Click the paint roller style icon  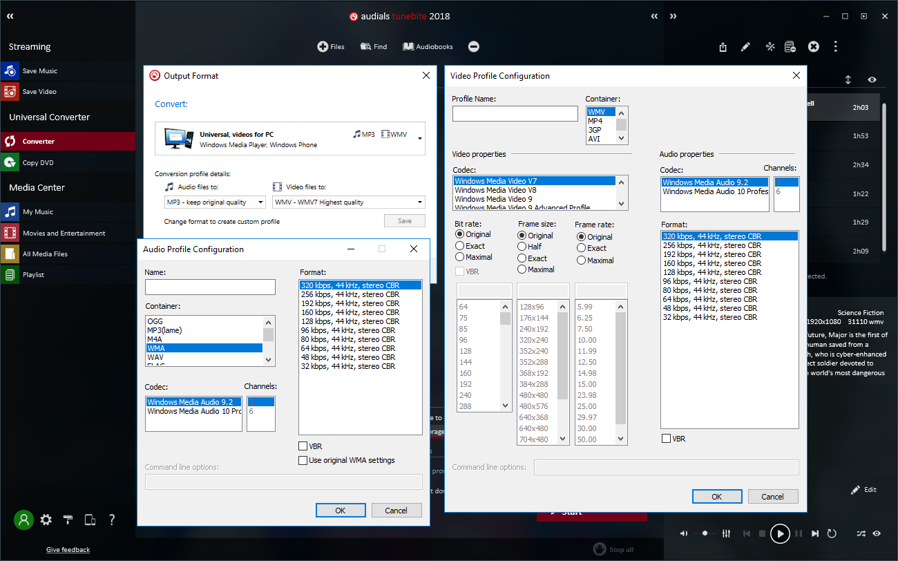(68, 520)
